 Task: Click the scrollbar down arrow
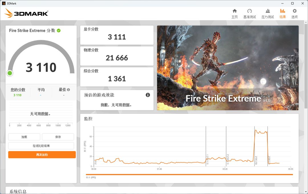pos(306,192)
